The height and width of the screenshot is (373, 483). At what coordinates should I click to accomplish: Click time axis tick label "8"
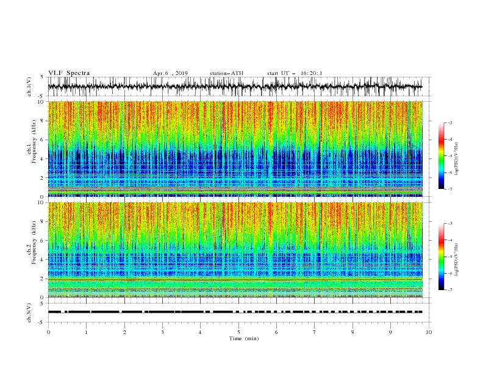[352, 332]
